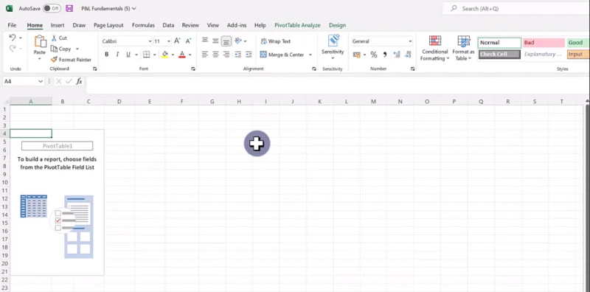
Task: Click the Paste clipboard icon
Action: 40,41
